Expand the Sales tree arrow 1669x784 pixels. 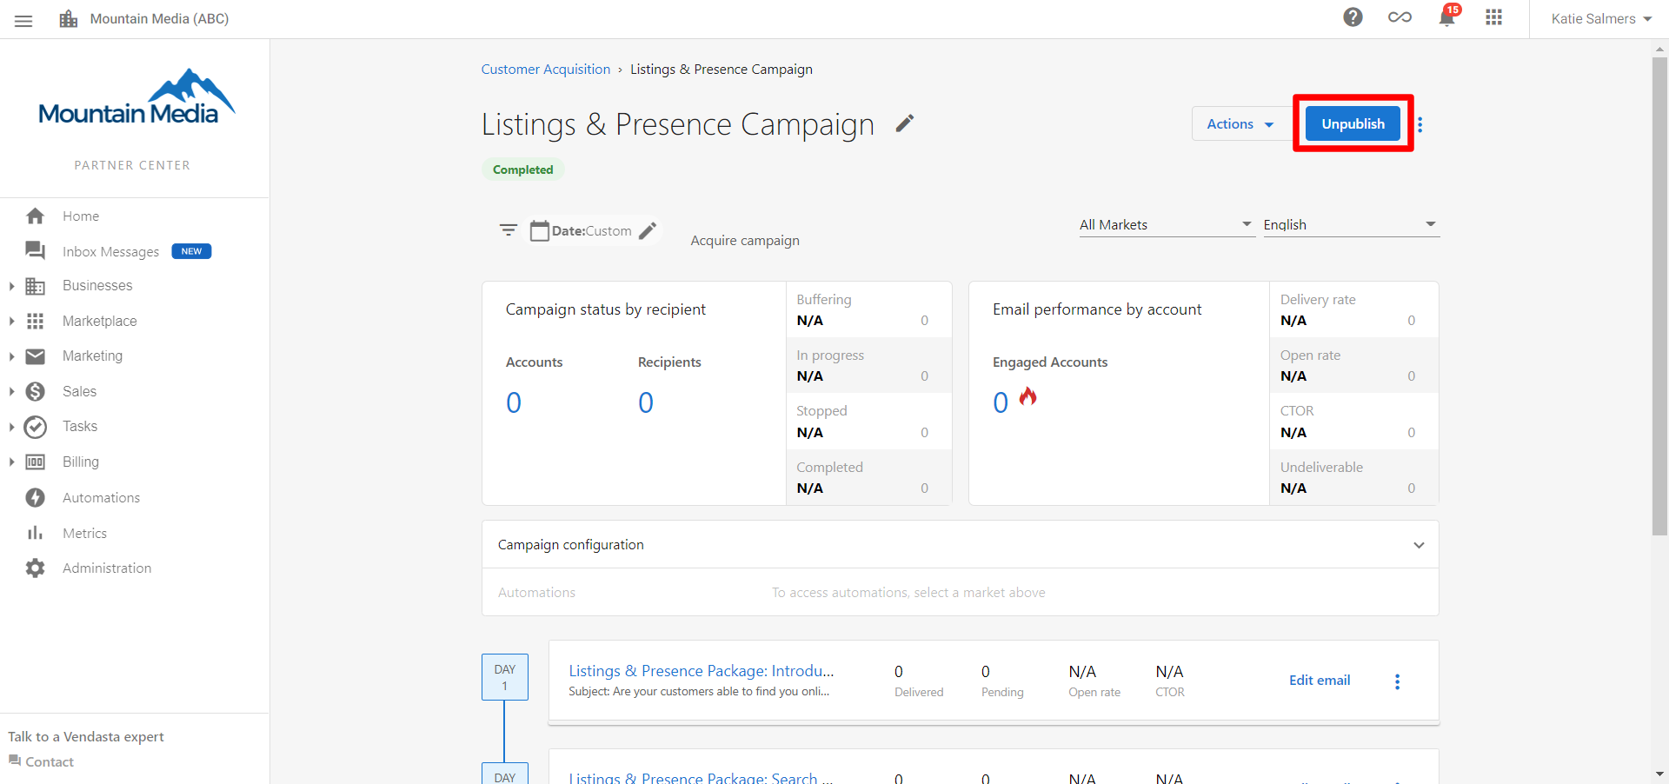click(11, 392)
